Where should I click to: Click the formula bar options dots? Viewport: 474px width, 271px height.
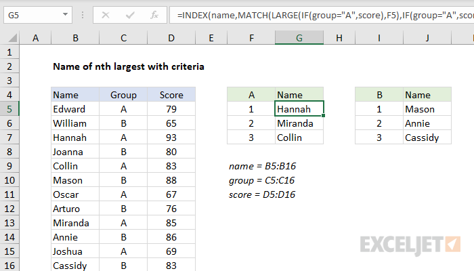click(x=83, y=15)
